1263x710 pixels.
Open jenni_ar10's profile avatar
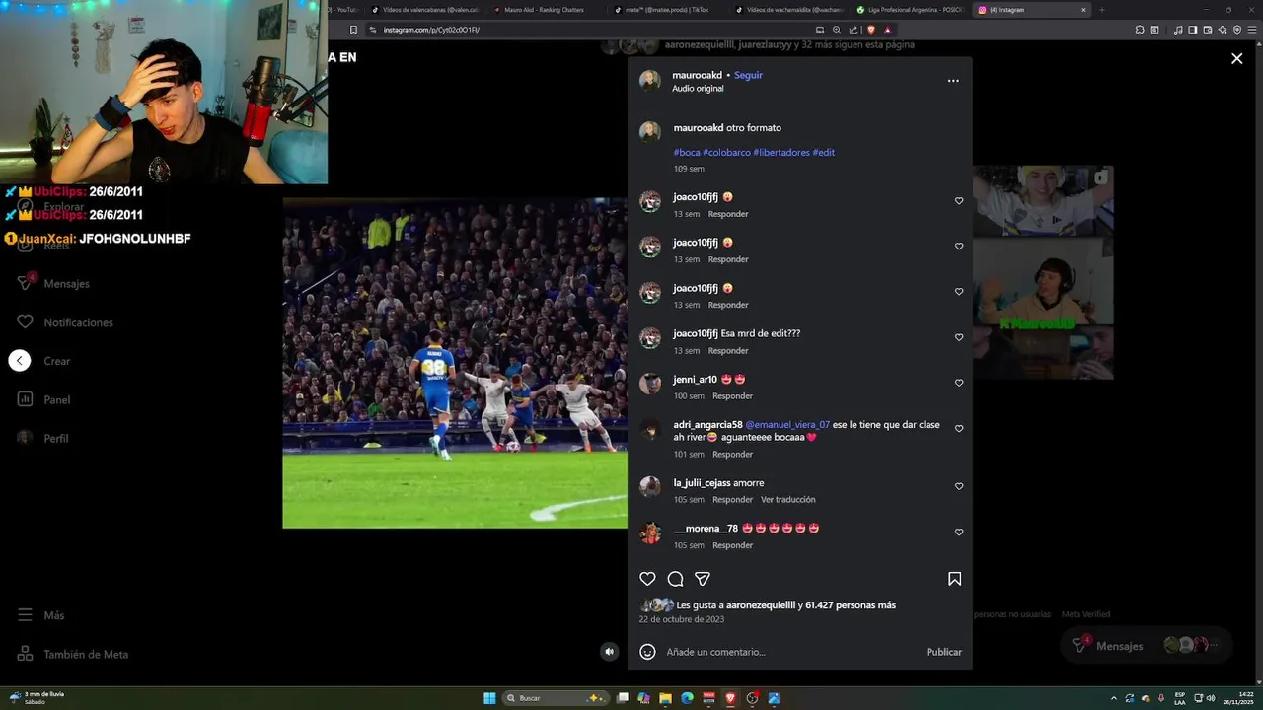[650, 384]
